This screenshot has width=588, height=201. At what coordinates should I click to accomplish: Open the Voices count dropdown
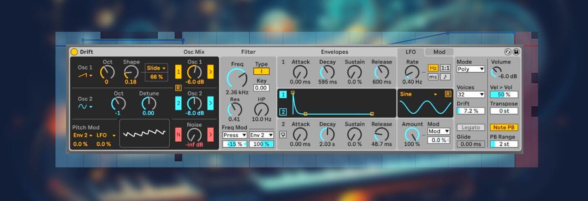(470, 95)
